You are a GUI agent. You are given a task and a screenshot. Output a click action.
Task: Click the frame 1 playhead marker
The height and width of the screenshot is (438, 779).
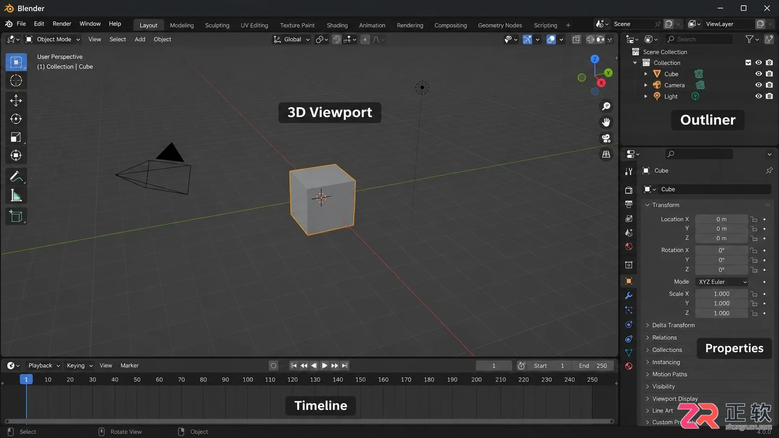(x=26, y=380)
